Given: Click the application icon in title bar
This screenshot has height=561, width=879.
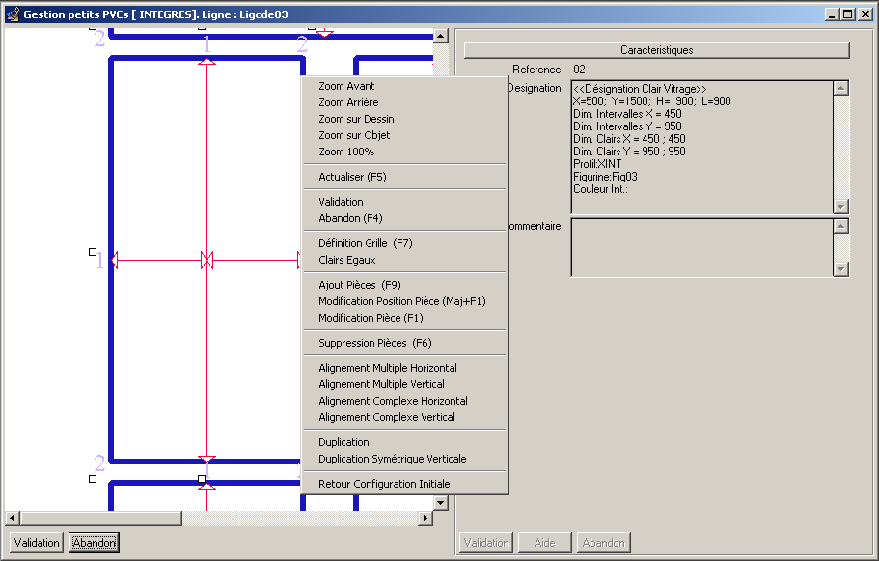Looking at the screenshot, I should coord(12,14).
